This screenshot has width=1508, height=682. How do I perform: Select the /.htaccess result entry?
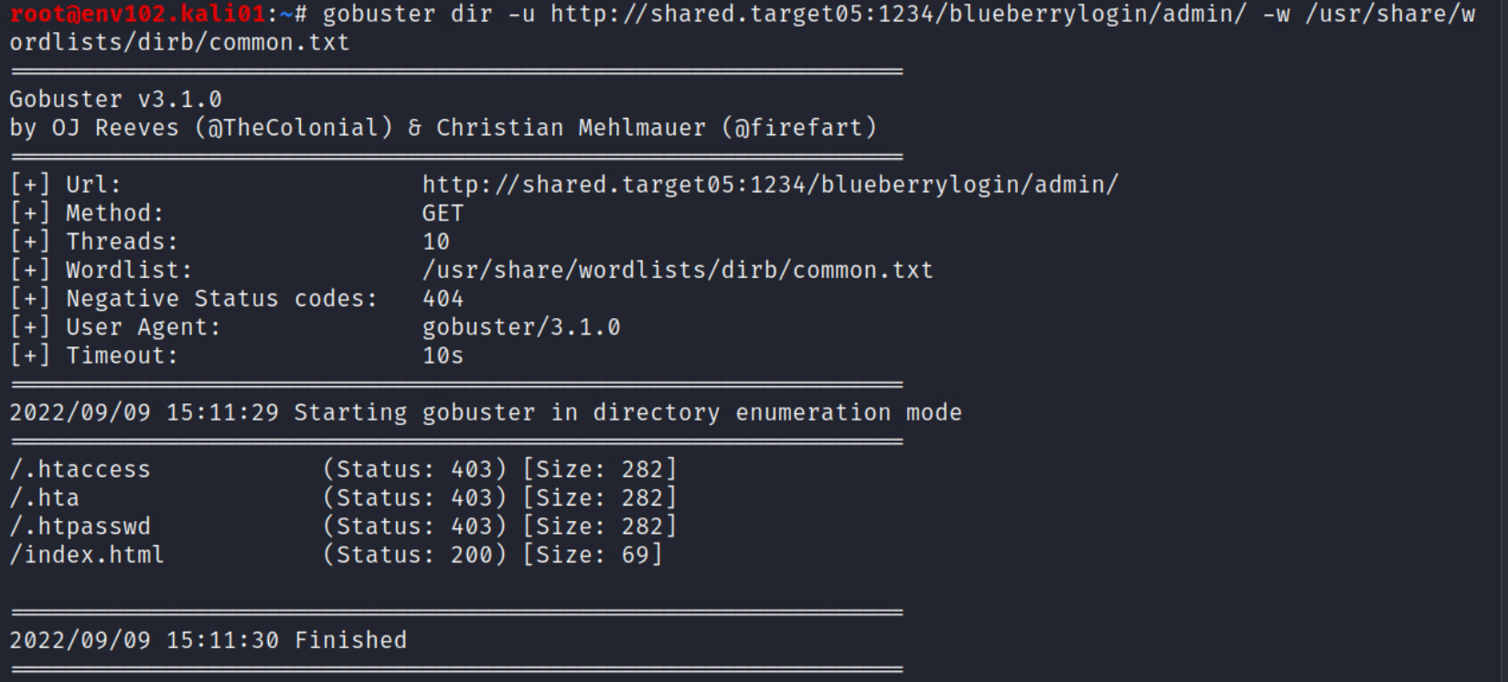pos(80,469)
